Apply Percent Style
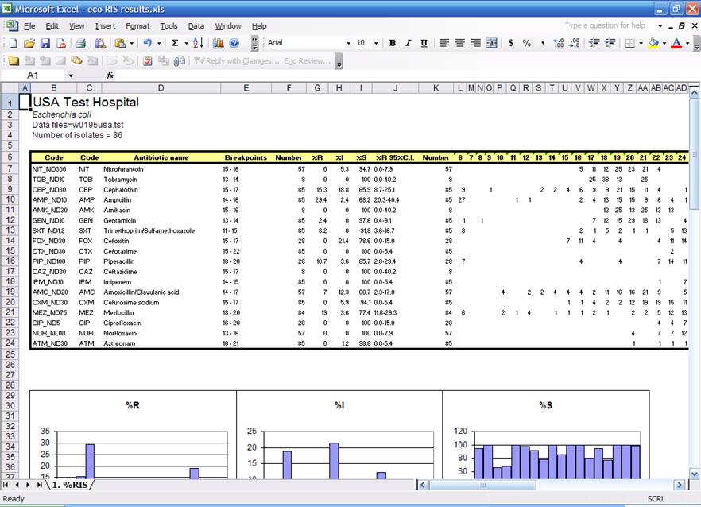 coord(527,43)
